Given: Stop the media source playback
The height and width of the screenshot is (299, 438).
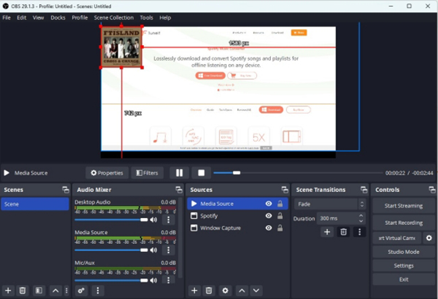Looking at the screenshot, I should point(201,173).
